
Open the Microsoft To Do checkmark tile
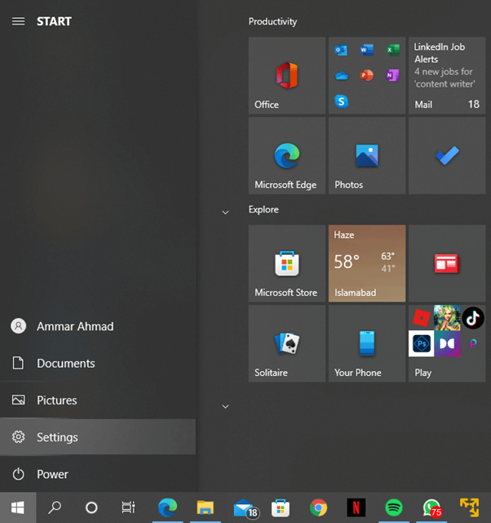coord(446,155)
